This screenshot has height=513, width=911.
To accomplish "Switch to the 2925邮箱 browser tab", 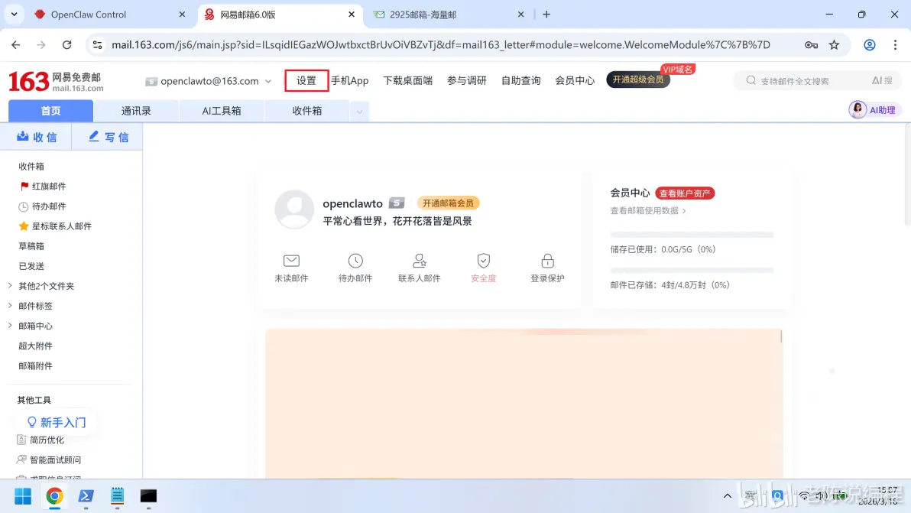I will point(449,15).
